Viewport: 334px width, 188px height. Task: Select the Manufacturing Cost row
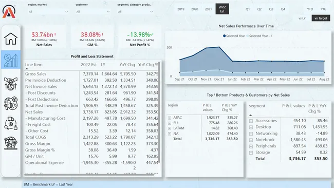(x=91, y=118)
